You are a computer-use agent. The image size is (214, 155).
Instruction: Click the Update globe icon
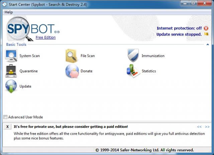(x=11, y=86)
